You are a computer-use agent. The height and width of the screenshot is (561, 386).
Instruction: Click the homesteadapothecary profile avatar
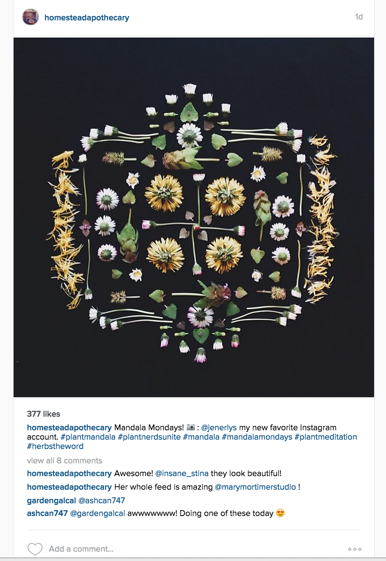31,17
